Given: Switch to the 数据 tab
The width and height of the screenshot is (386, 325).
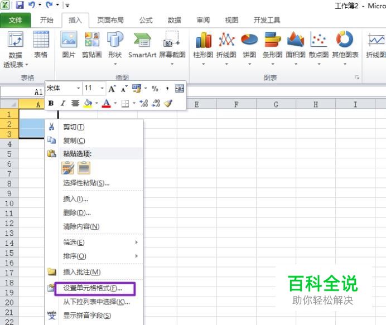Looking at the screenshot, I should click(174, 20).
